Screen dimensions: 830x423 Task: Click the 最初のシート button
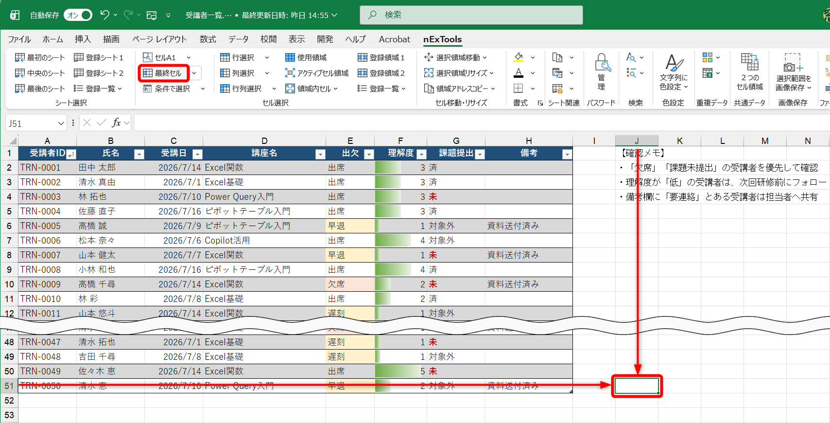pos(40,57)
